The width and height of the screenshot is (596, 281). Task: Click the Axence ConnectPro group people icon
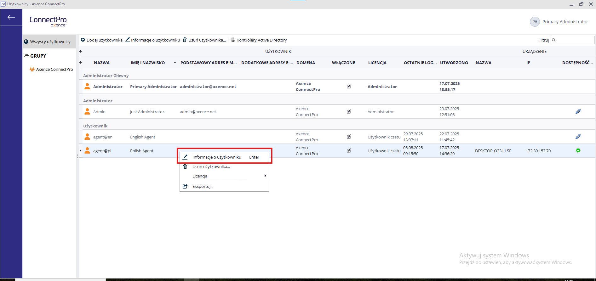(32, 69)
